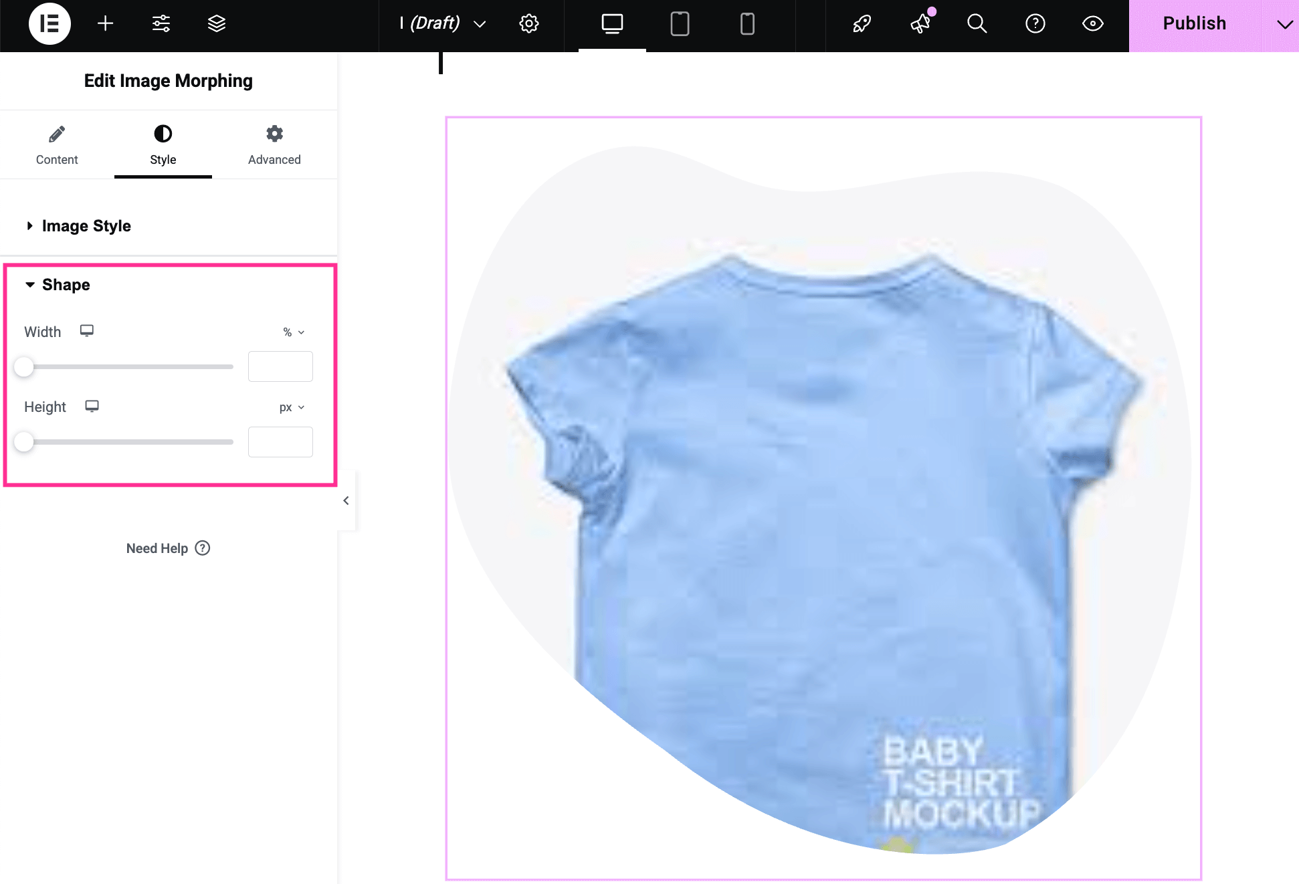Switch to mobile device view

coord(747,24)
